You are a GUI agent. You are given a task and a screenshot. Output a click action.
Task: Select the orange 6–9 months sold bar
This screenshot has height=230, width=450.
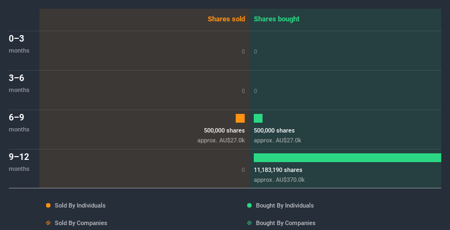pyautogui.click(x=240, y=118)
